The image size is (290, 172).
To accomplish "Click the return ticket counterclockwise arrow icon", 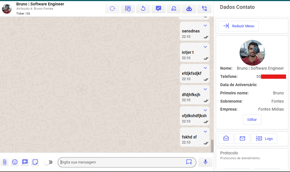I will pyautogui.click(x=143, y=9).
